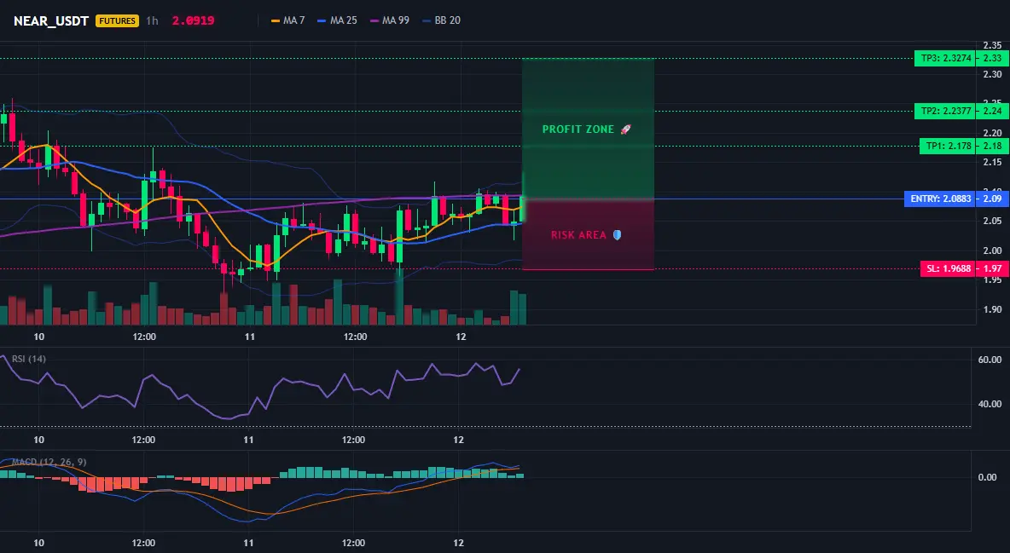Click the NEAR_USDT symbol name
This screenshot has height=553, width=1010.
51,20
